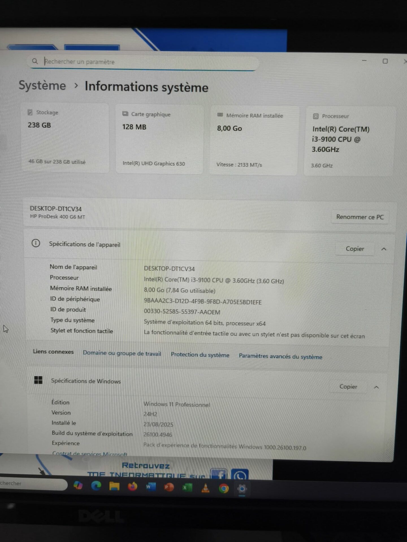The height and width of the screenshot is (542, 407).
Task: Copy the Spécifications de l'appareil details
Action: tap(355, 249)
